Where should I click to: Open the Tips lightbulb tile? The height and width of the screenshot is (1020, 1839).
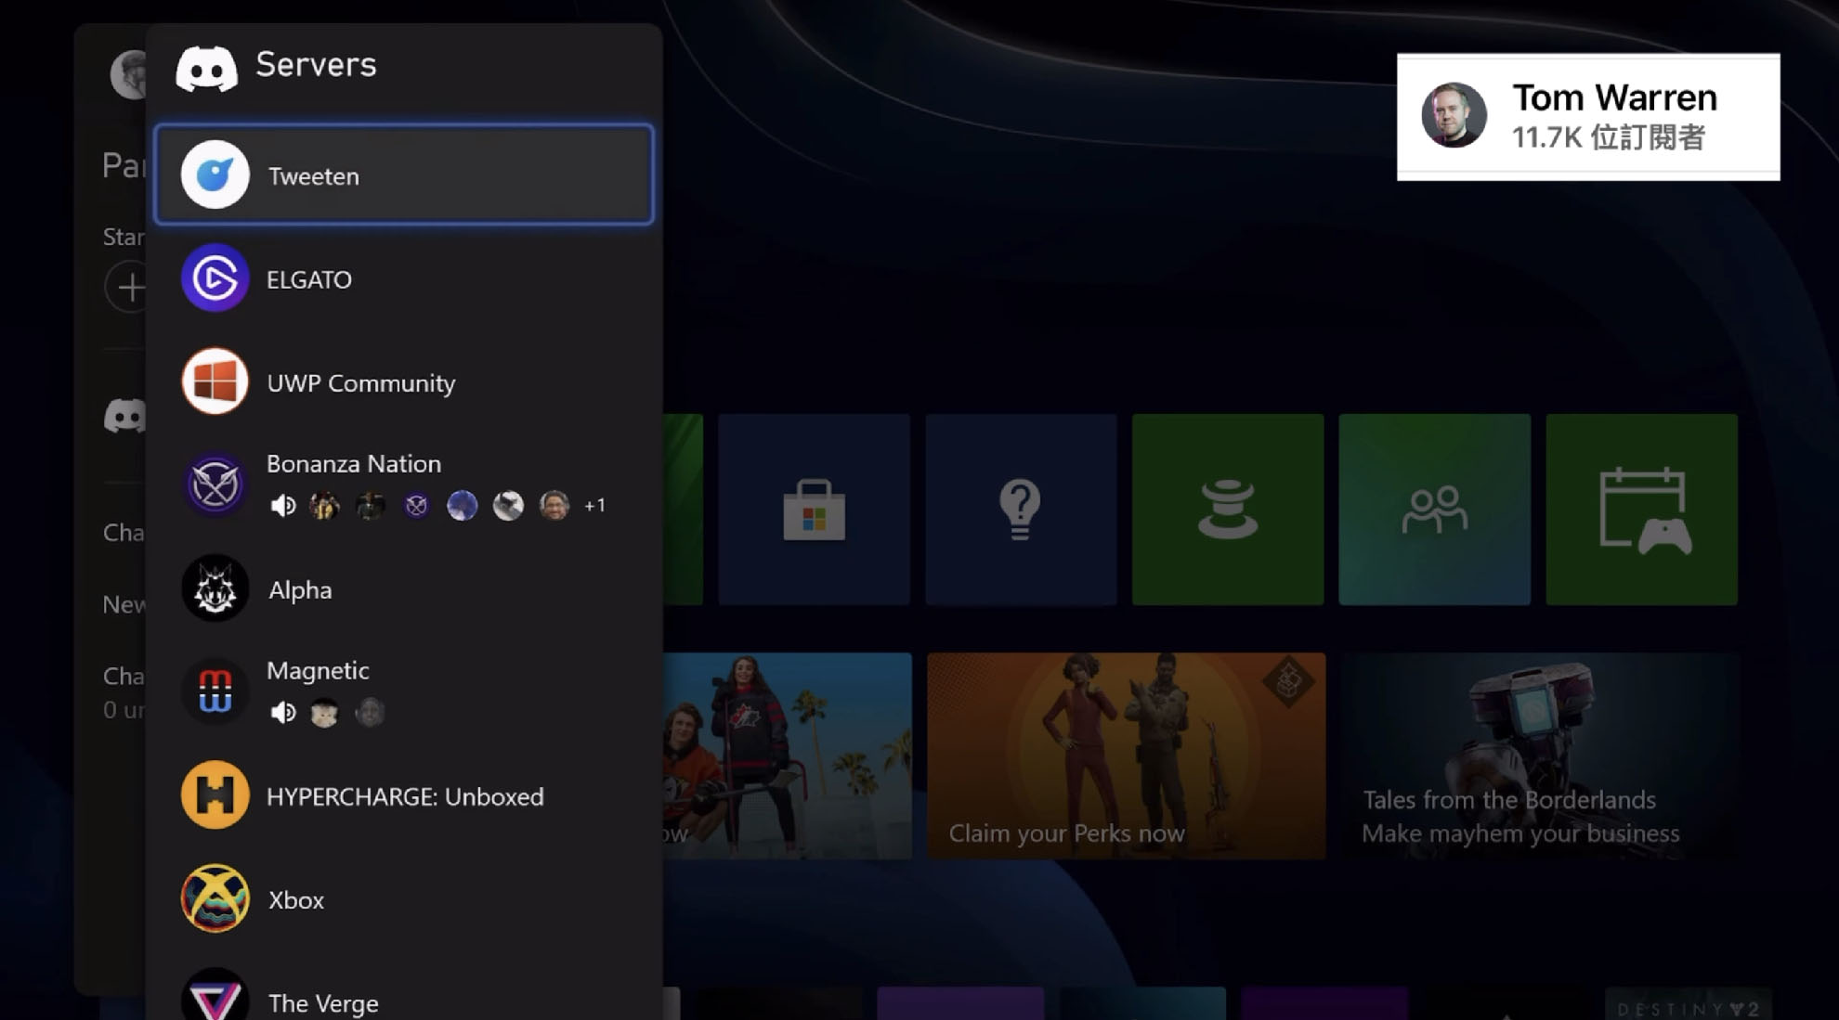pos(1021,510)
